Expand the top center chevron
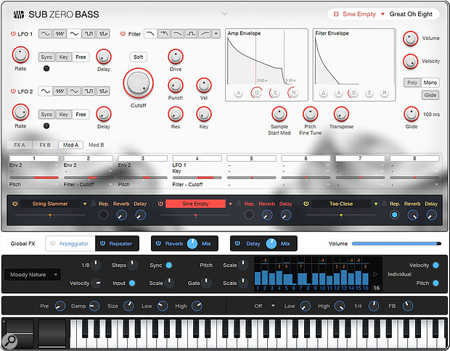 pos(225,14)
